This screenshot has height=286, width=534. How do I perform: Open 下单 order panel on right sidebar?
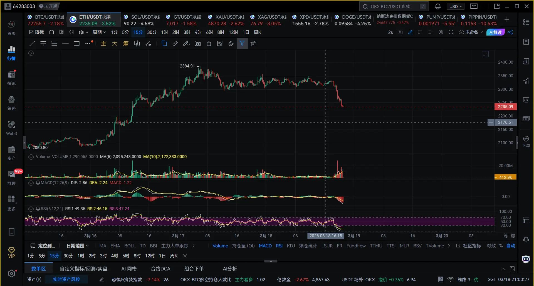pos(526,142)
